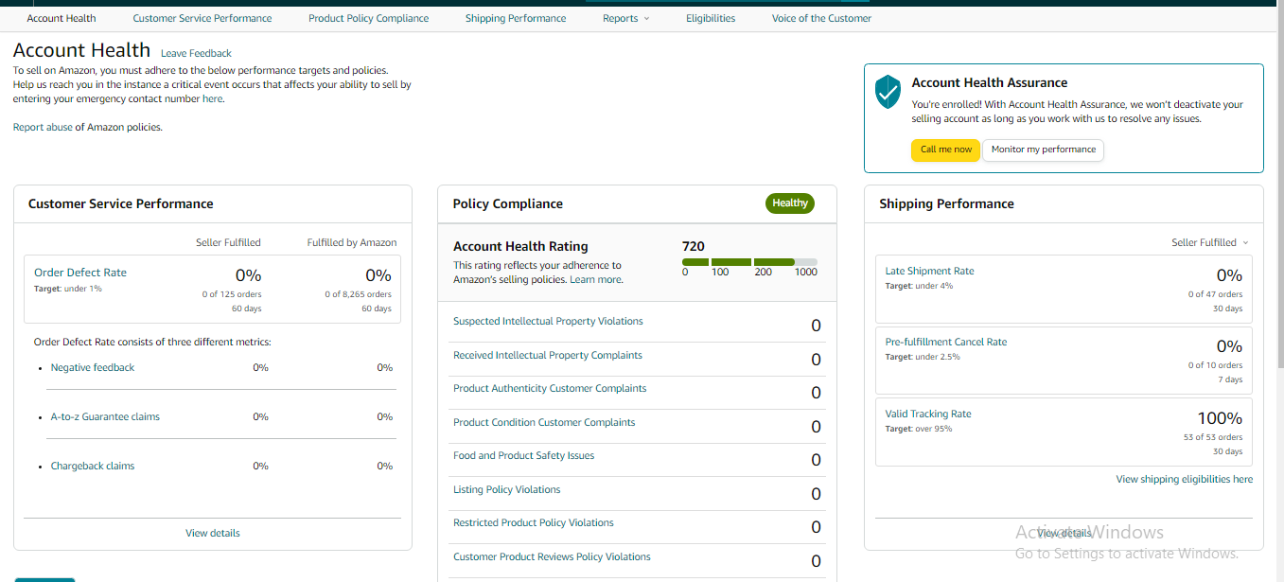Viewport: 1284px width, 582px height.
Task: Click the green Healthy status badge
Action: tap(789, 203)
